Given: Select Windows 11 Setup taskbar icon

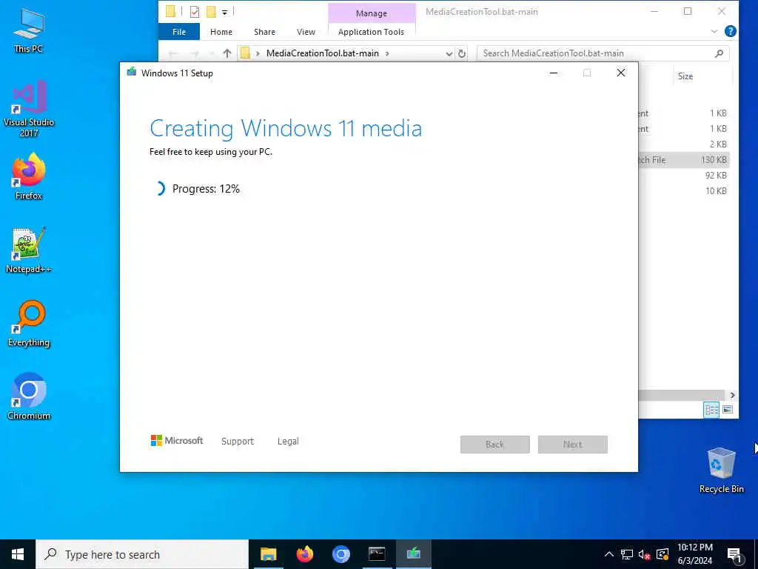Looking at the screenshot, I should pyautogui.click(x=413, y=554).
